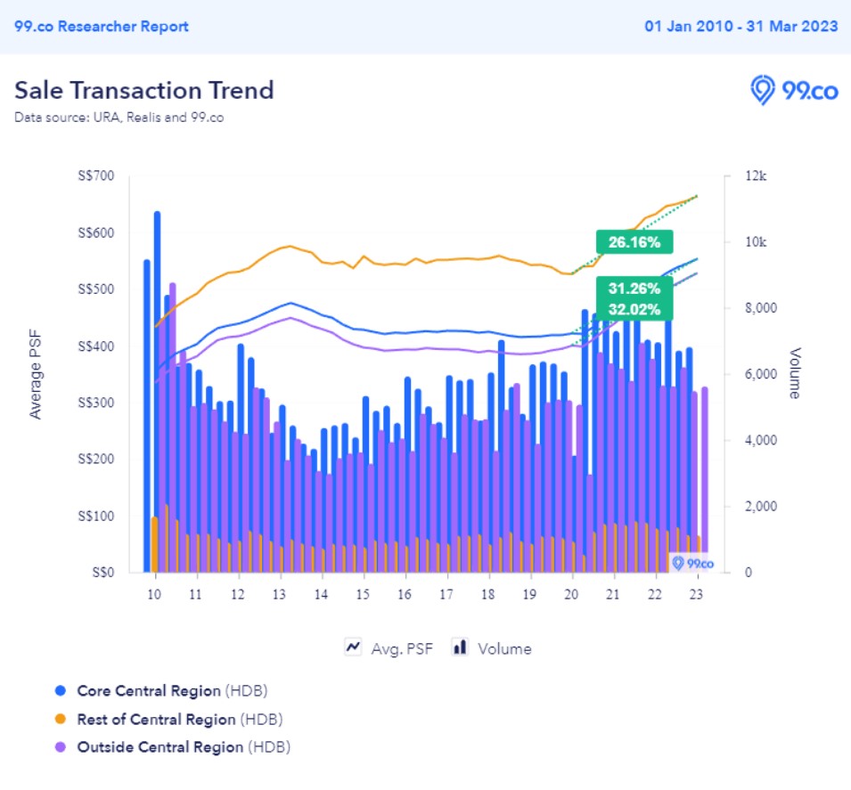
Task: Click the x-axis year label 20
Action: point(571,594)
